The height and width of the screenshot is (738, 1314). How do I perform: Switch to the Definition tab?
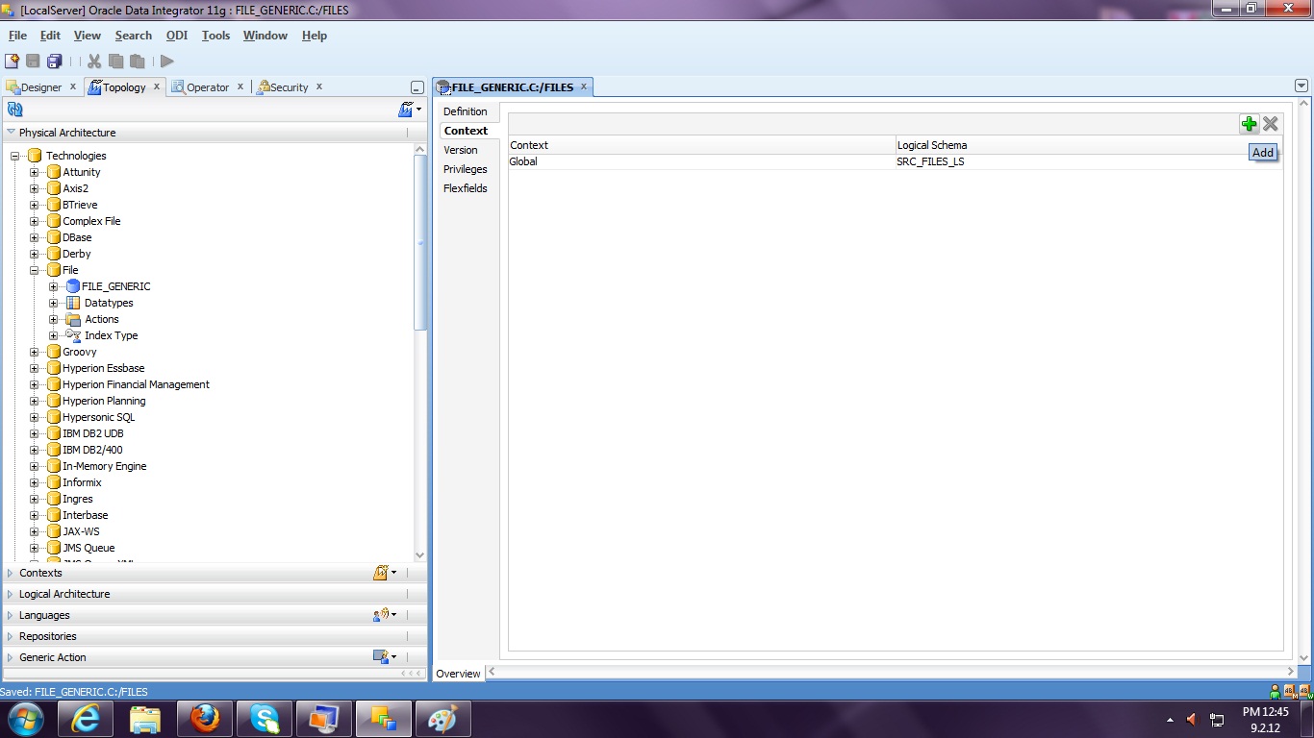click(x=465, y=111)
